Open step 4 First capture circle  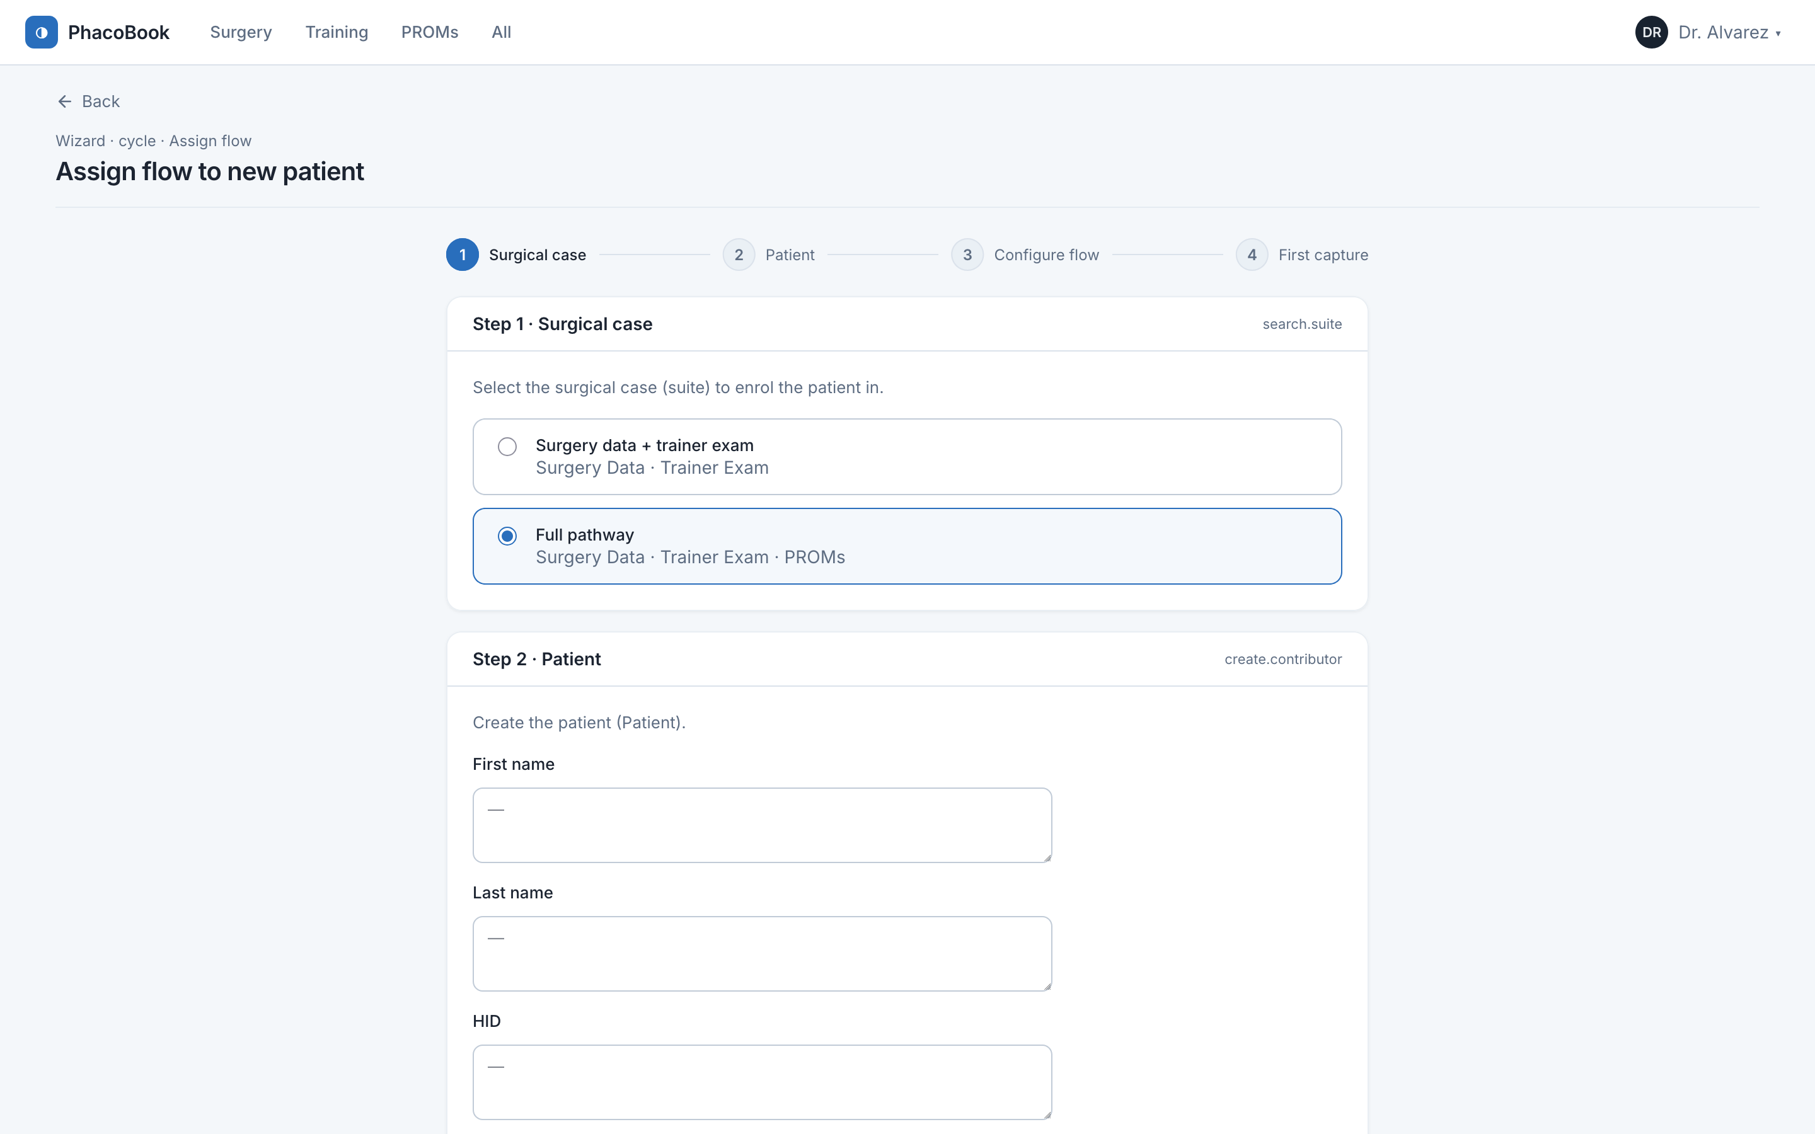click(x=1252, y=255)
